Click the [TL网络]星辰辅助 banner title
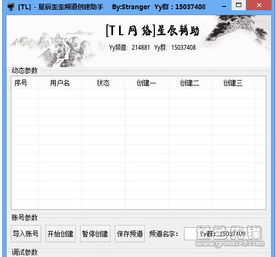Viewport: 276px width, 257px height. (x=153, y=31)
